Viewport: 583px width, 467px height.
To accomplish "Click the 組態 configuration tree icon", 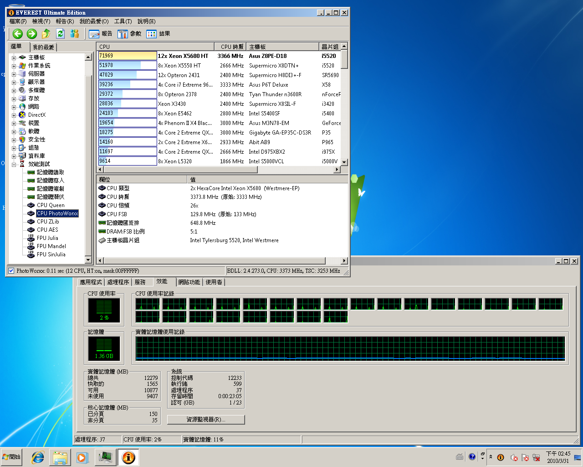I will coord(22,148).
